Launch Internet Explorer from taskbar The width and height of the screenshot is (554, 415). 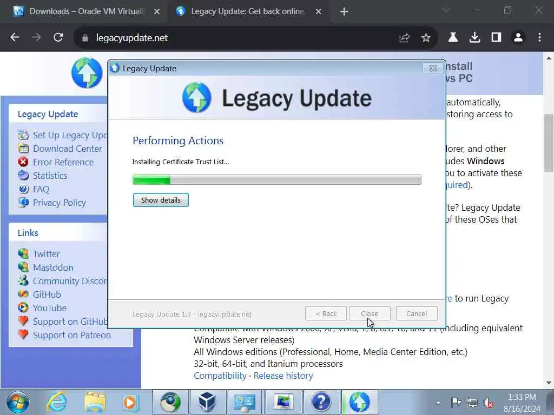click(x=57, y=402)
